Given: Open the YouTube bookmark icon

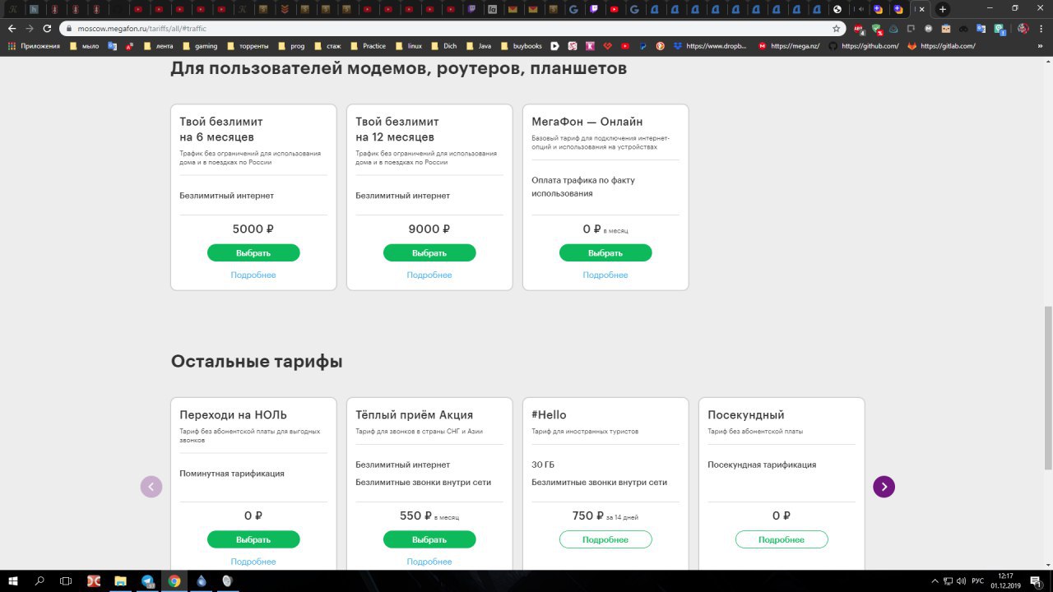Looking at the screenshot, I should [625, 46].
